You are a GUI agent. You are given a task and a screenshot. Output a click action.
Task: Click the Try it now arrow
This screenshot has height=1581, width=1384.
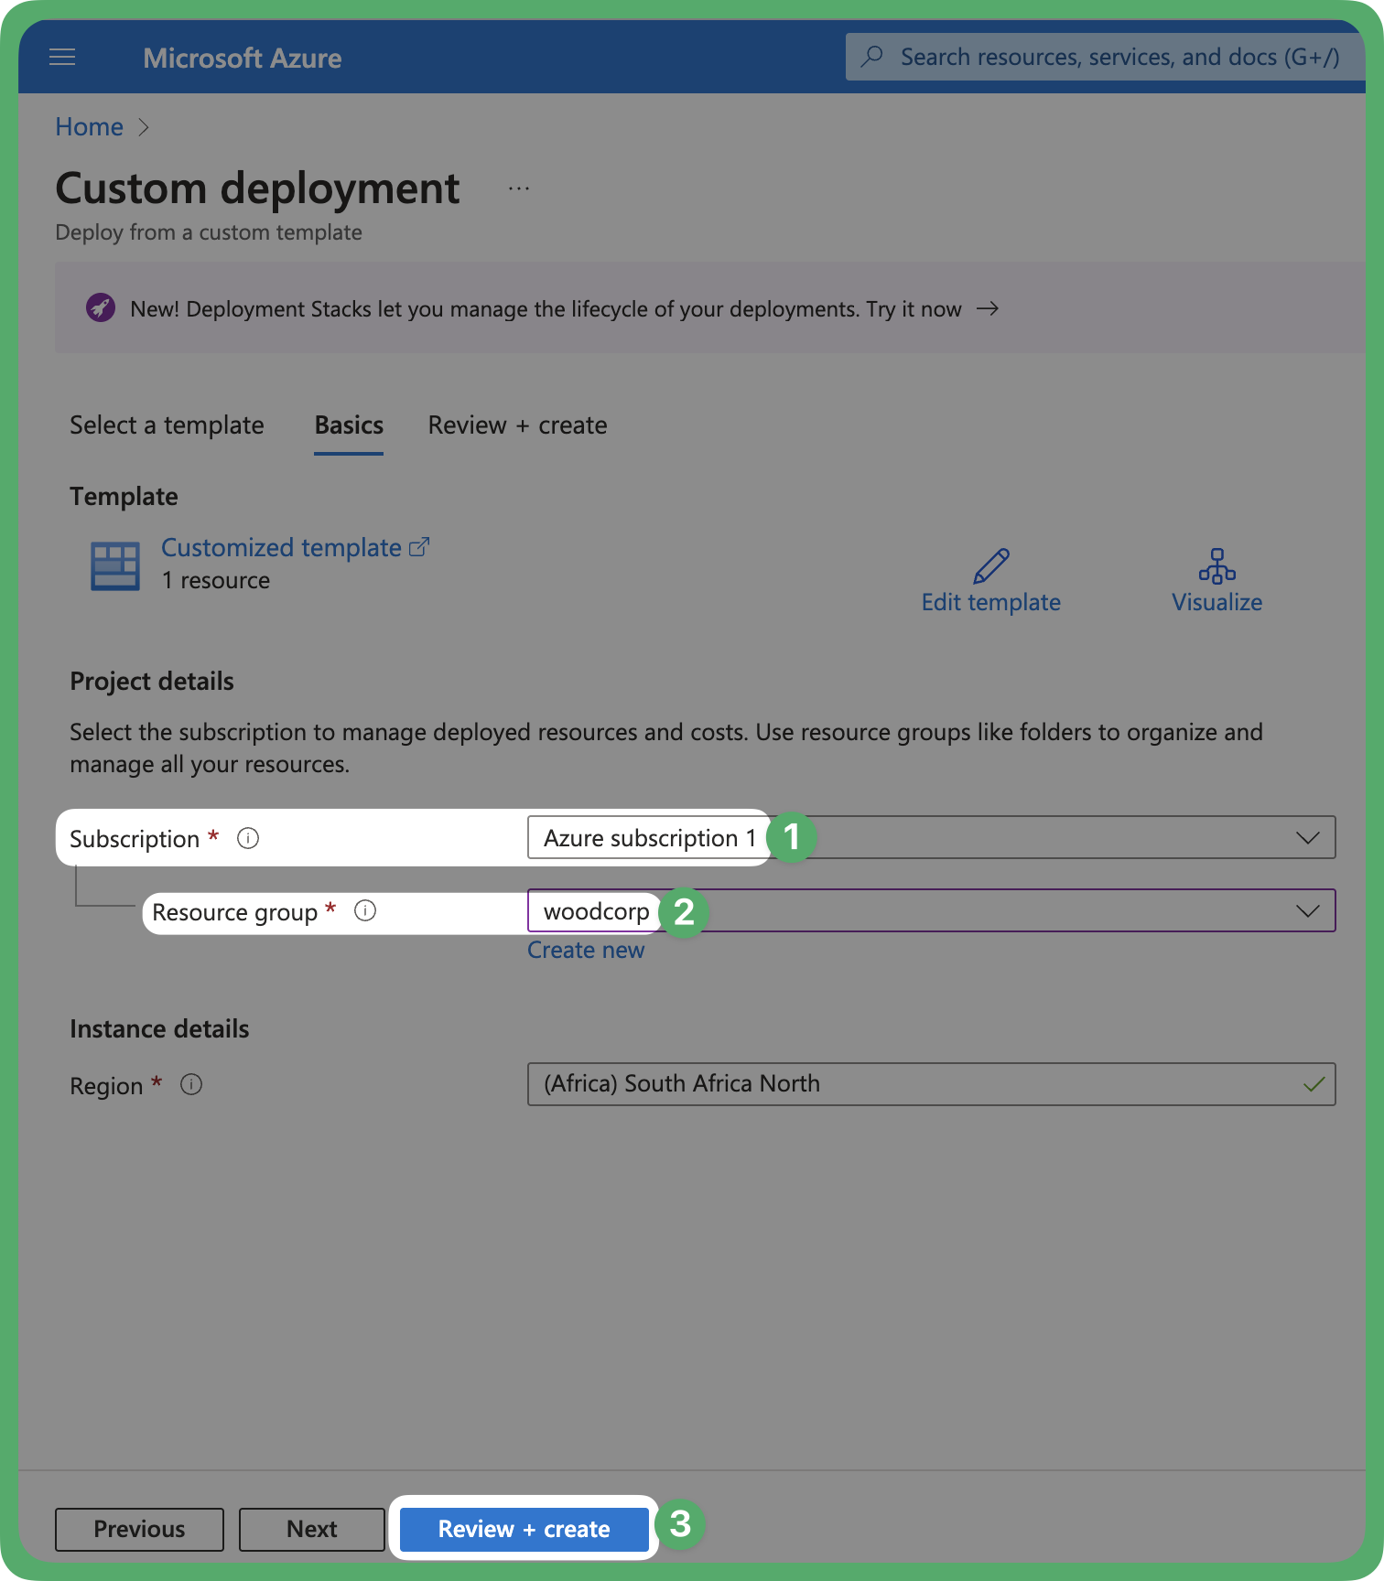click(x=988, y=308)
